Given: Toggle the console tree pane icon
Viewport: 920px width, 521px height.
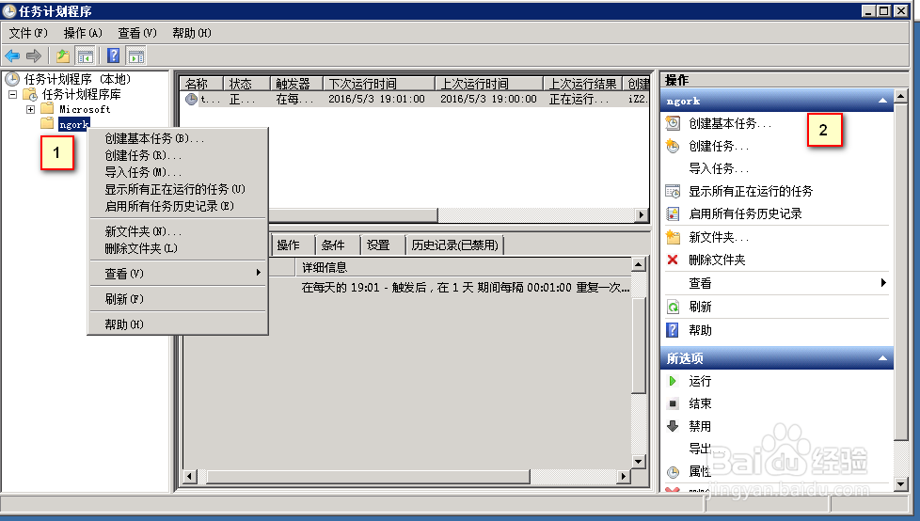Looking at the screenshot, I should [x=85, y=56].
